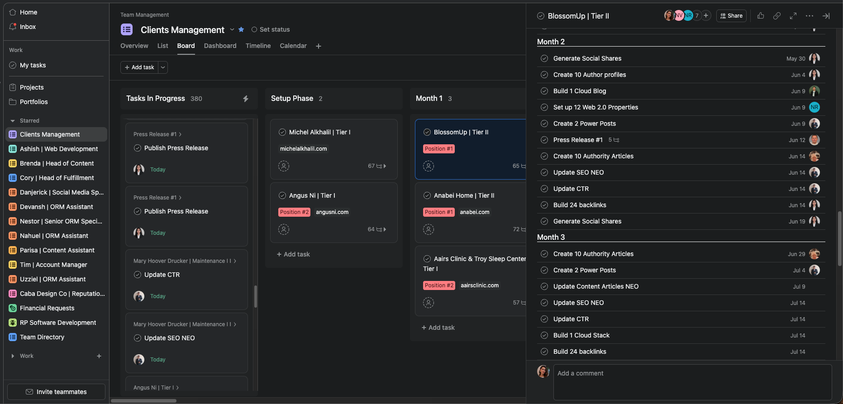Click the Position #2 tag on Aairs Clinic card

(439, 285)
